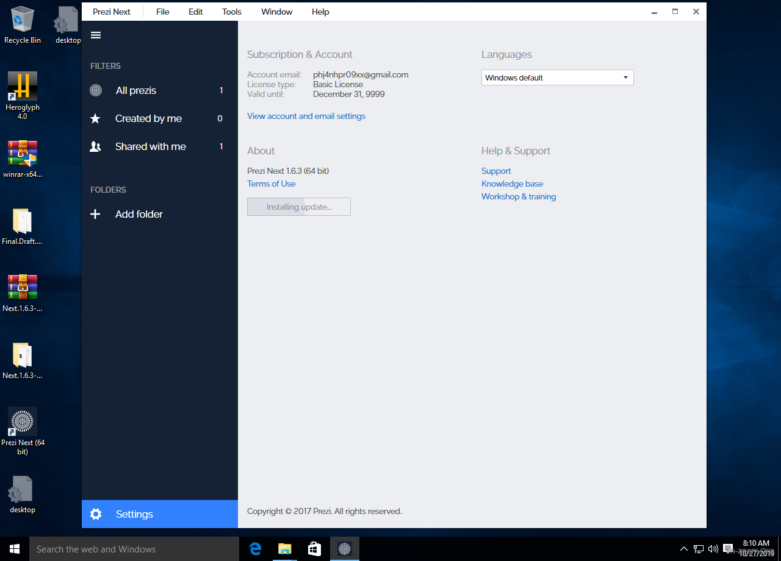The width and height of the screenshot is (781, 561).
Task: Minimize the Prezi Next window
Action: (x=655, y=12)
